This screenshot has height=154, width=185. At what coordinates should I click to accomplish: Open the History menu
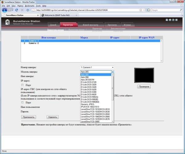pyautogui.click(x=20, y=6)
